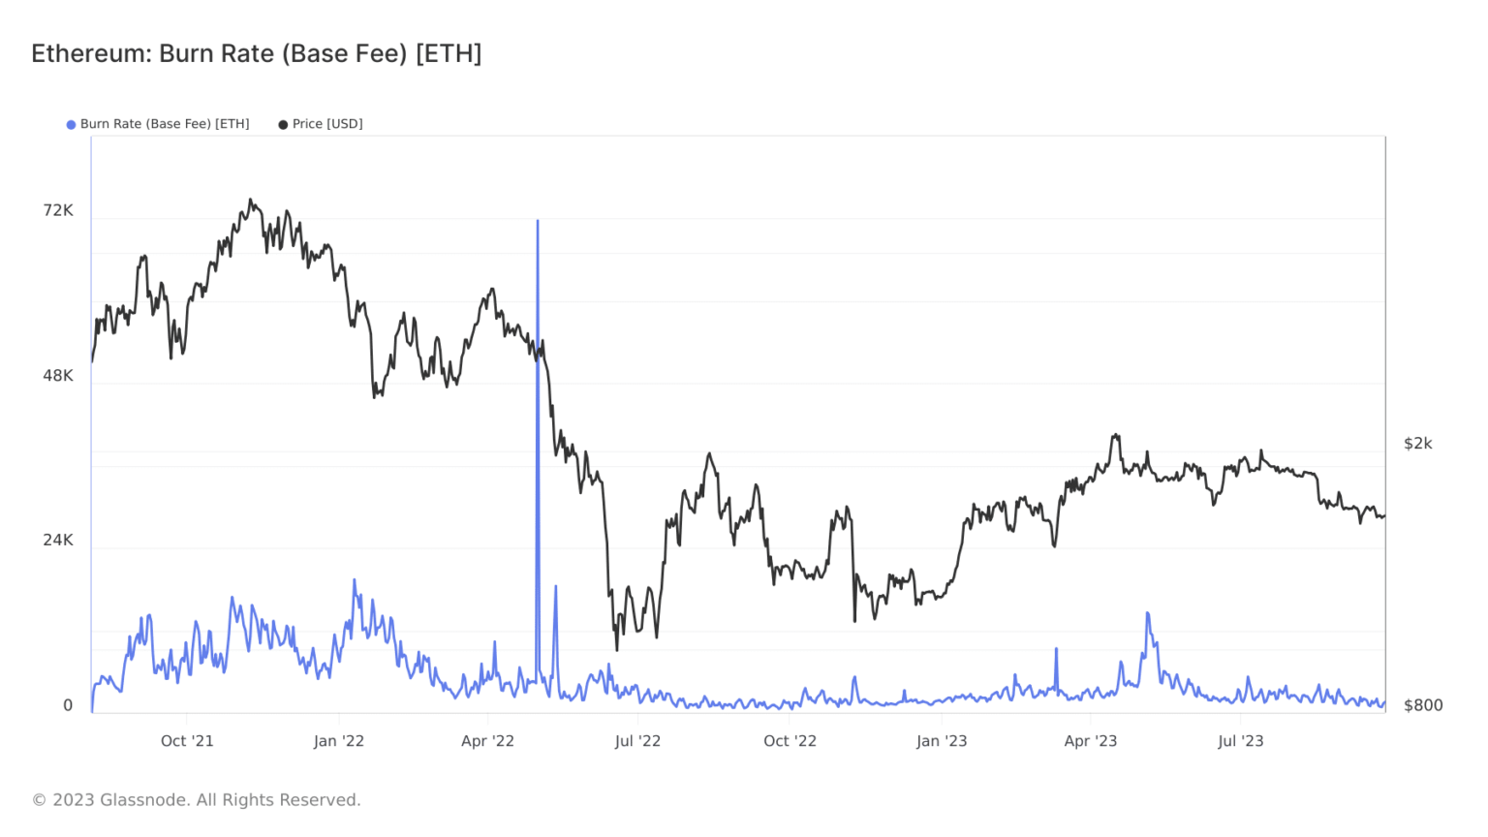This screenshot has height=837, width=1488.
Task: Pick the Jul '23 date label
Action: (x=1240, y=741)
